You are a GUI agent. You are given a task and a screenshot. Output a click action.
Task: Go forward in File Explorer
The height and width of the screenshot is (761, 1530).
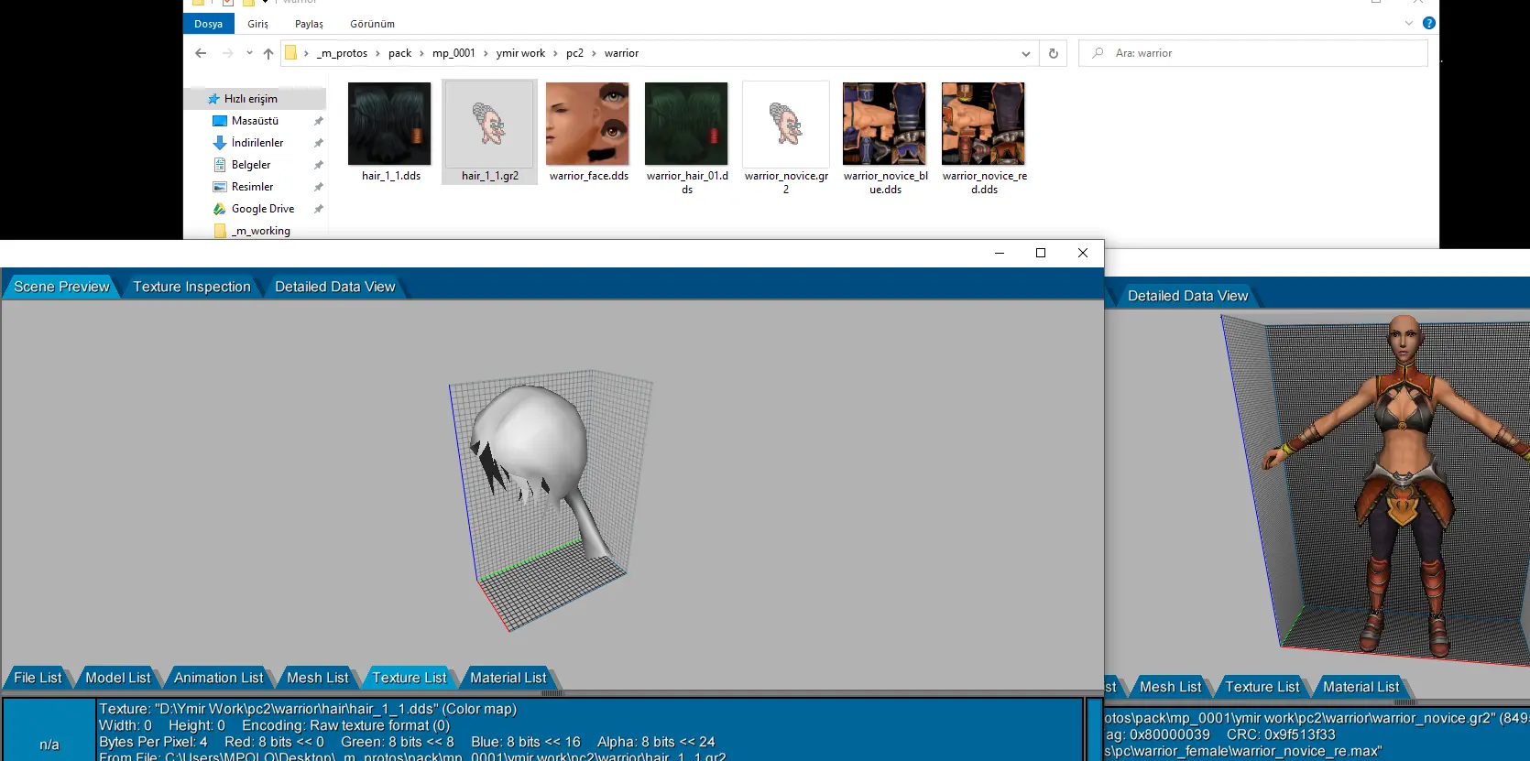228,53
